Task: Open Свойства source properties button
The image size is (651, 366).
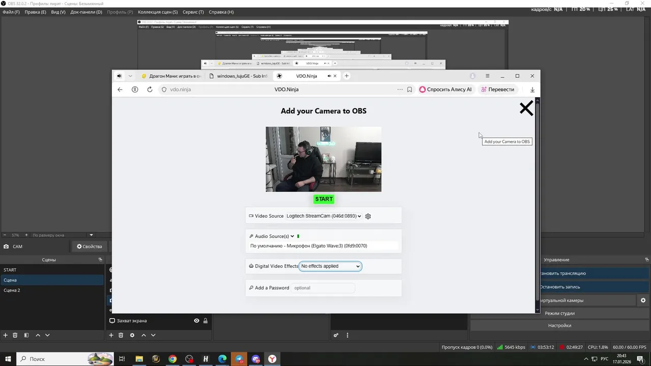Action: 90,247
